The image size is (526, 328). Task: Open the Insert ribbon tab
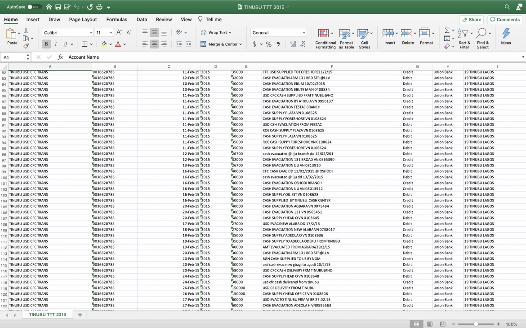(x=33, y=19)
